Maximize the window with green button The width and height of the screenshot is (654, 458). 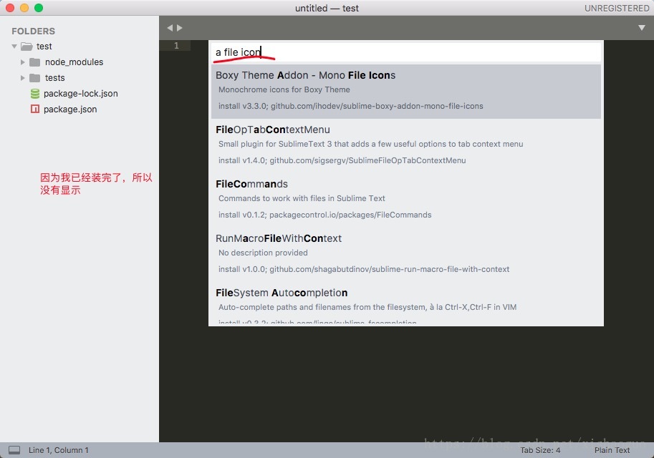pos(39,8)
